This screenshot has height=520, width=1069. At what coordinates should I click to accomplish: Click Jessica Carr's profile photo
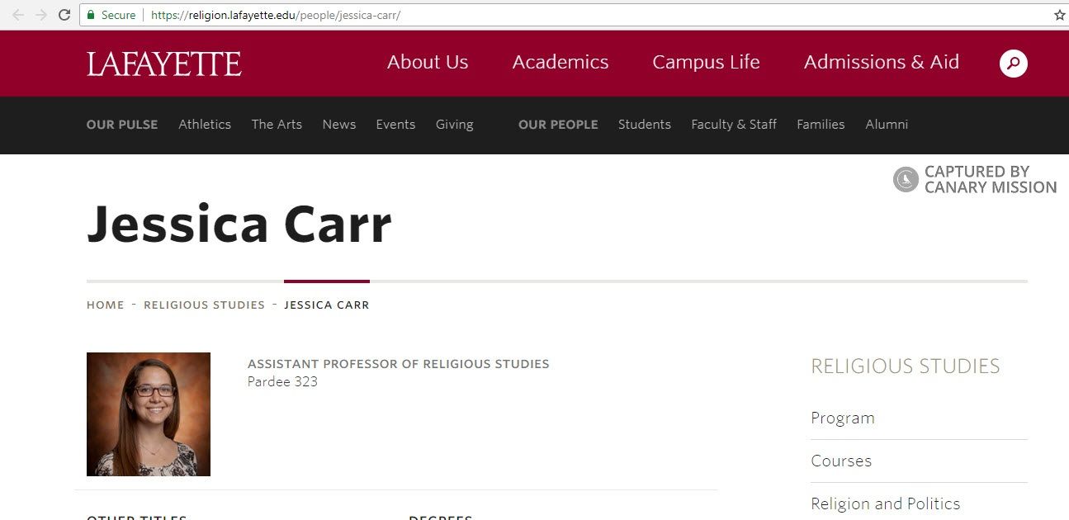coord(149,414)
